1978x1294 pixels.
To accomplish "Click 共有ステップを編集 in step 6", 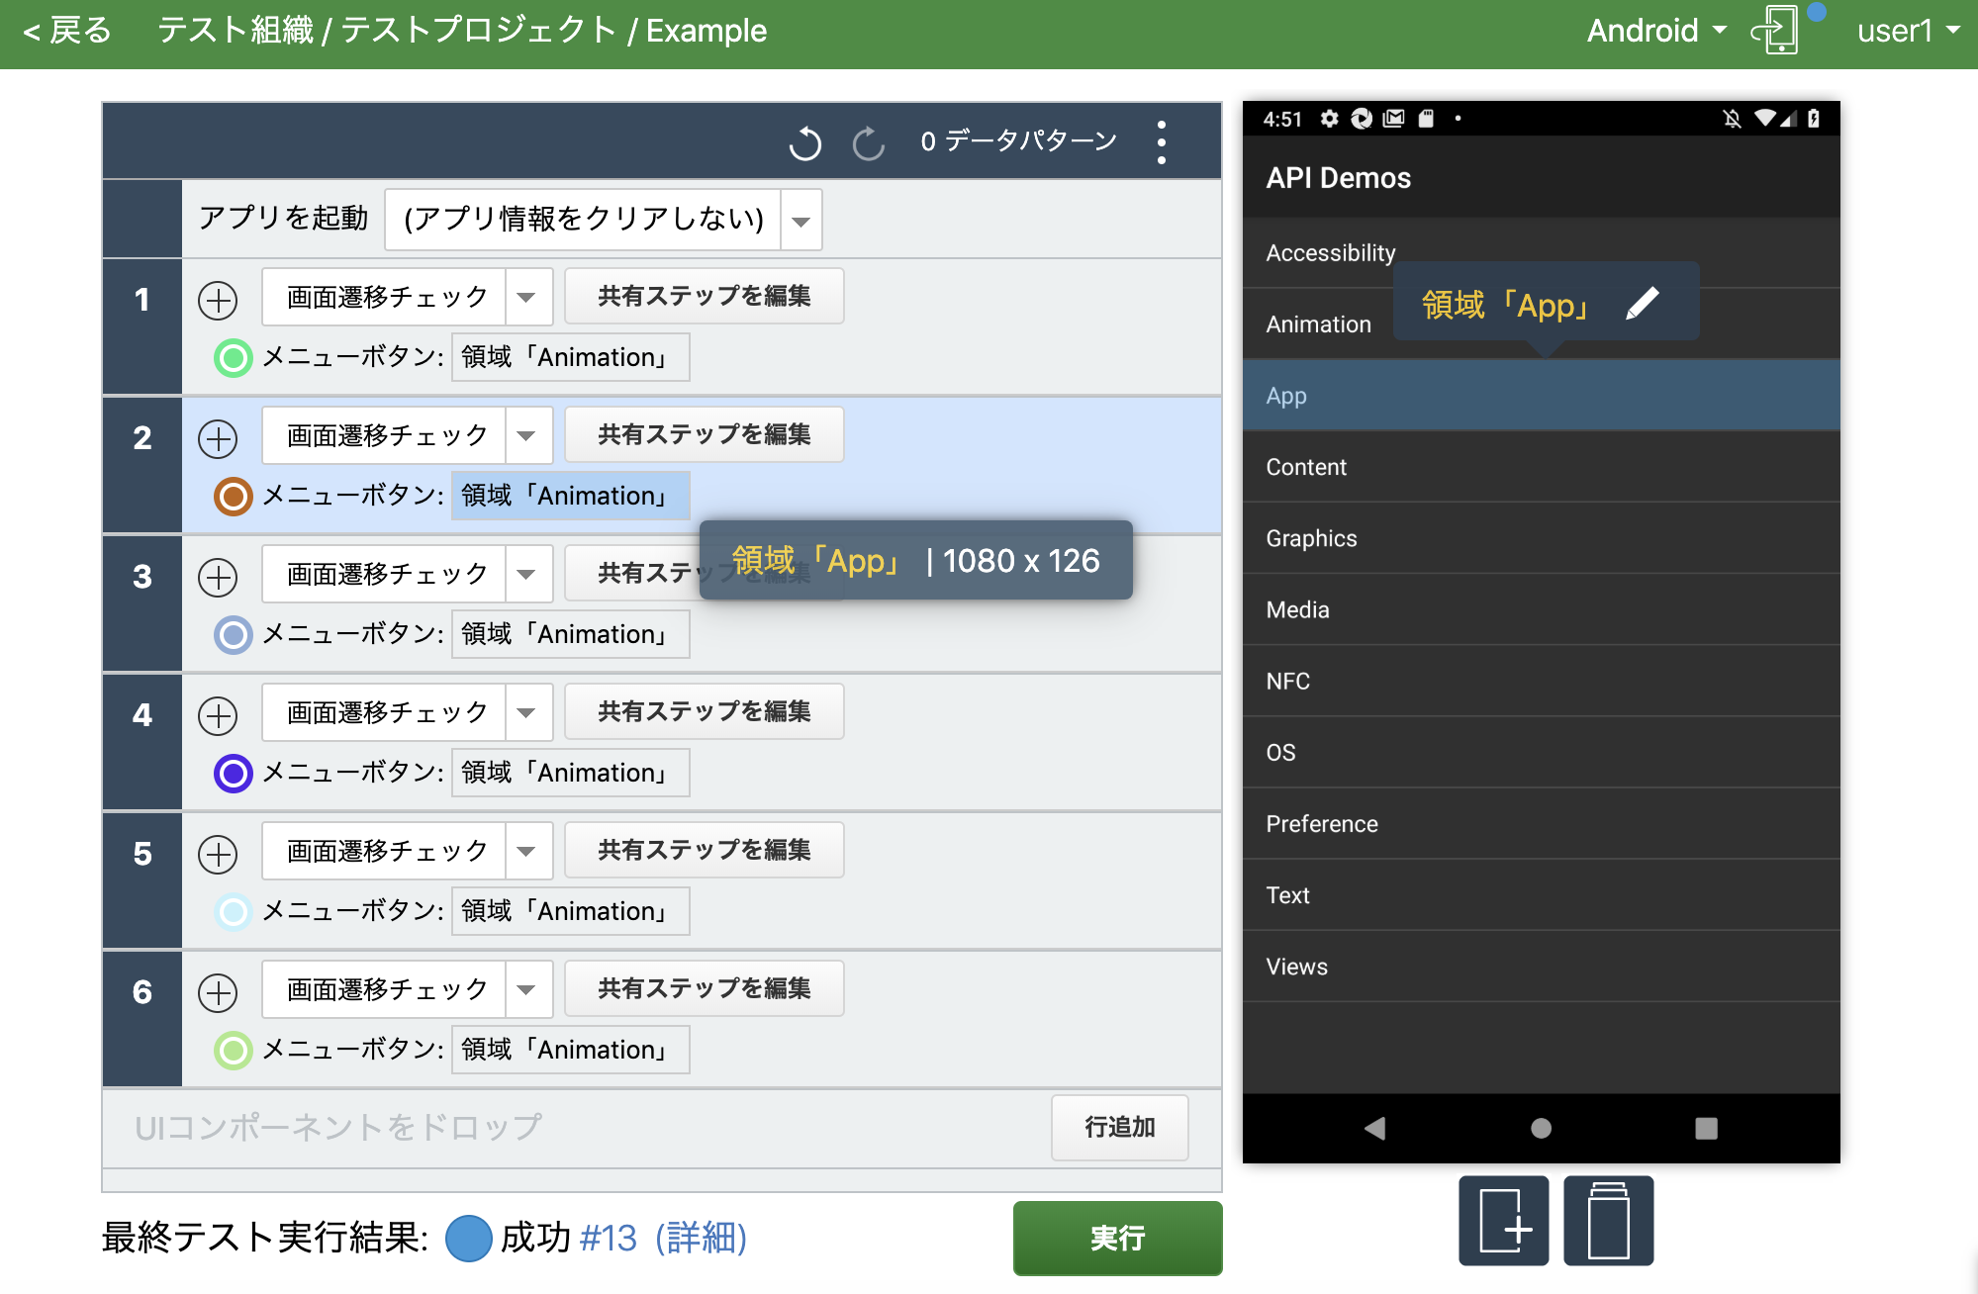I will (x=704, y=988).
